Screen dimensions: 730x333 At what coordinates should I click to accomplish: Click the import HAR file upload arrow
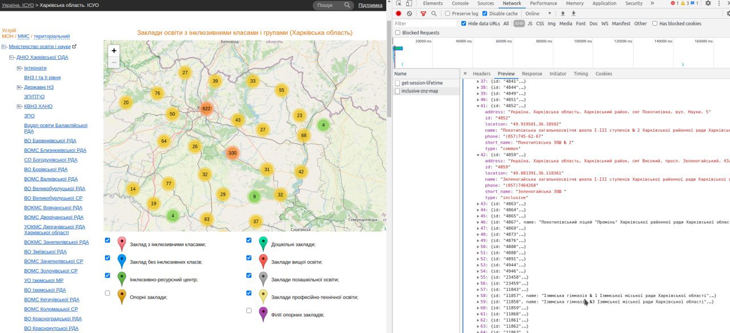pyautogui.click(x=563, y=14)
